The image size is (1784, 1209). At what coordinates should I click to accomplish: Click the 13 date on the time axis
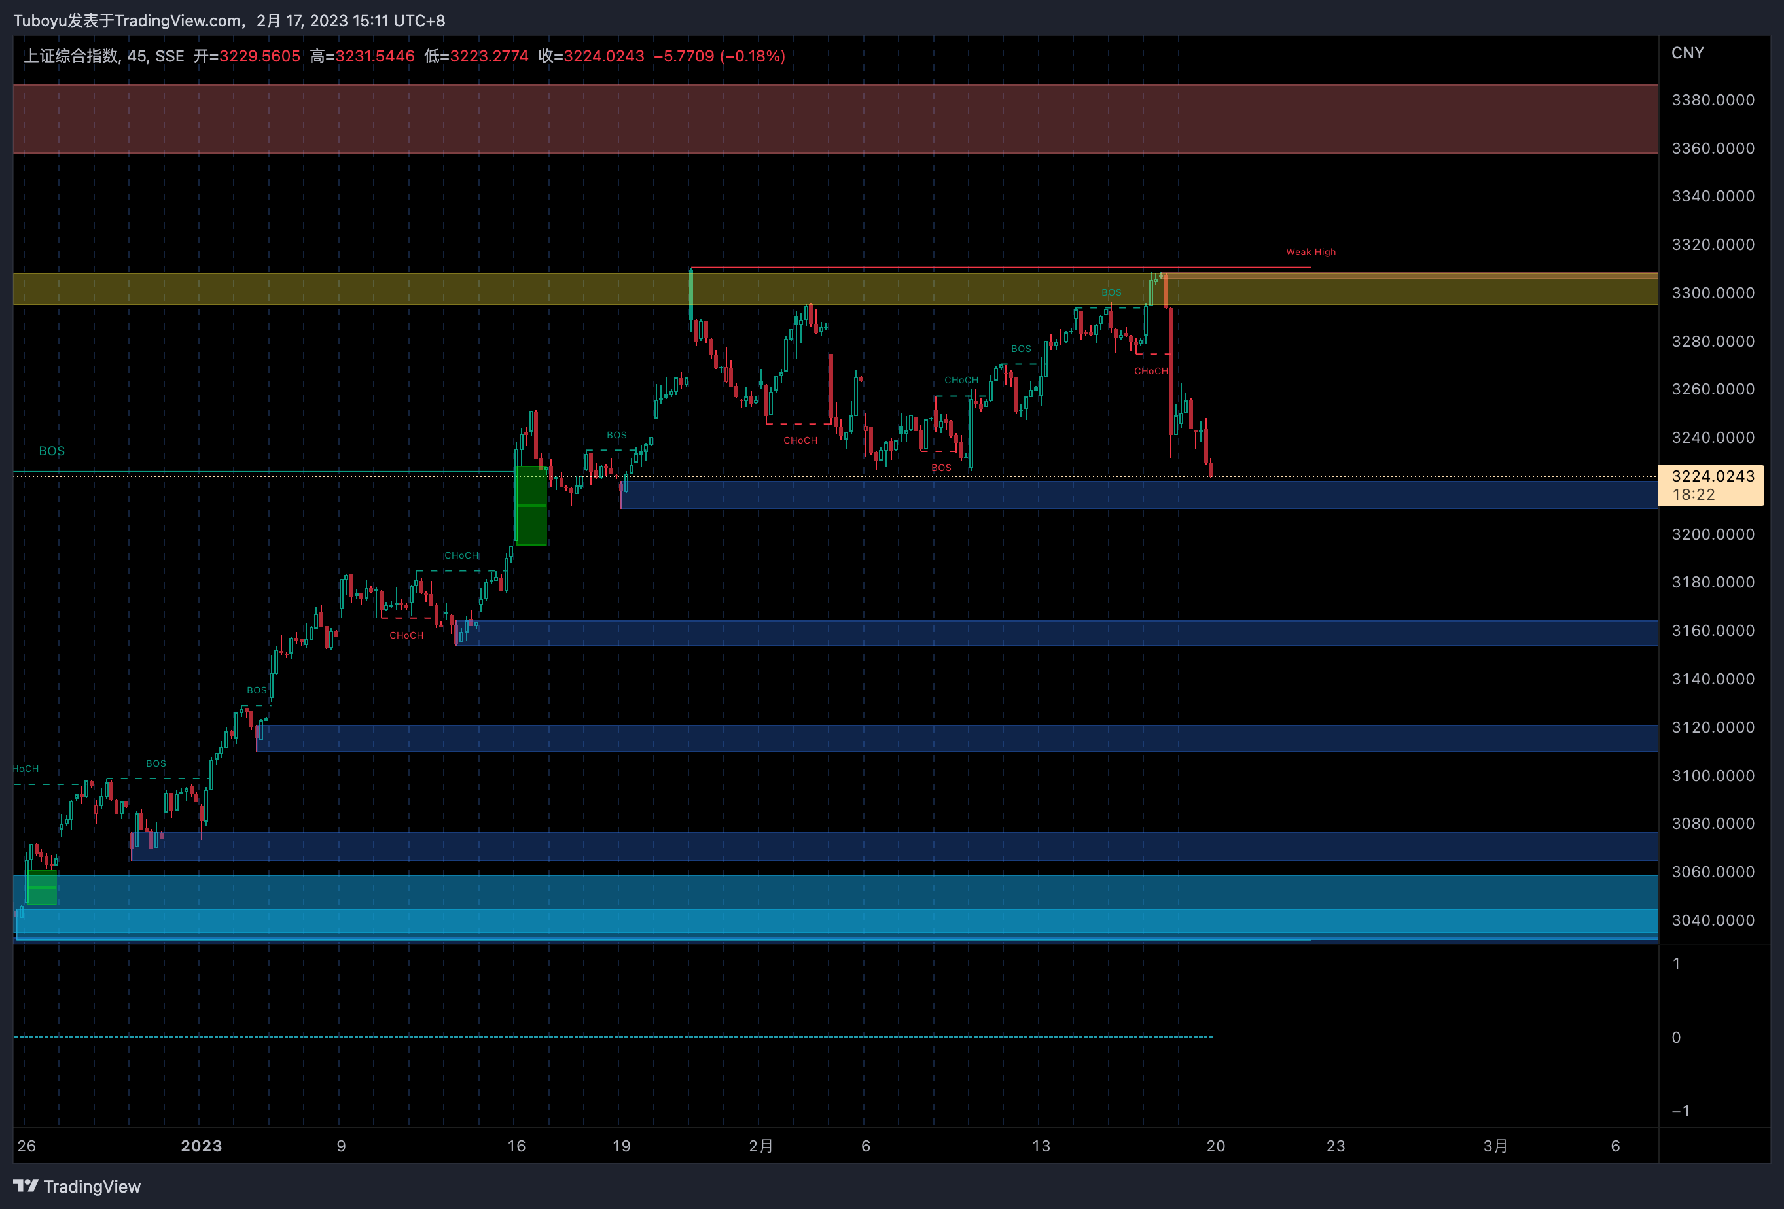[x=1041, y=1146]
